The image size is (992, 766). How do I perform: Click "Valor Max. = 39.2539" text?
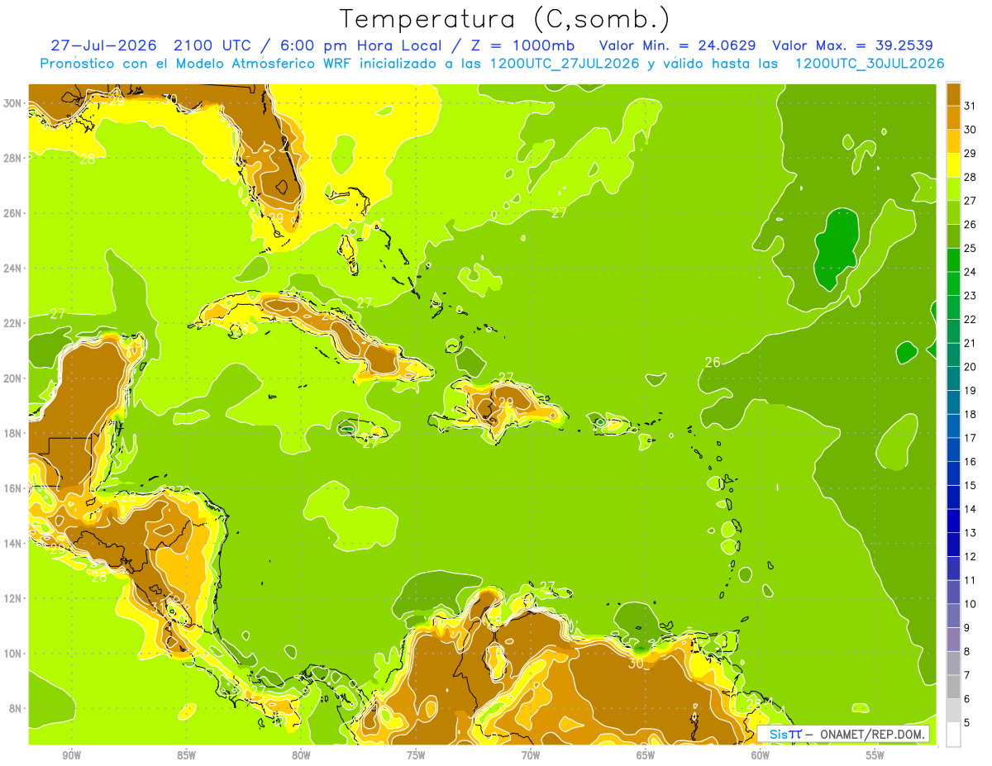(852, 45)
